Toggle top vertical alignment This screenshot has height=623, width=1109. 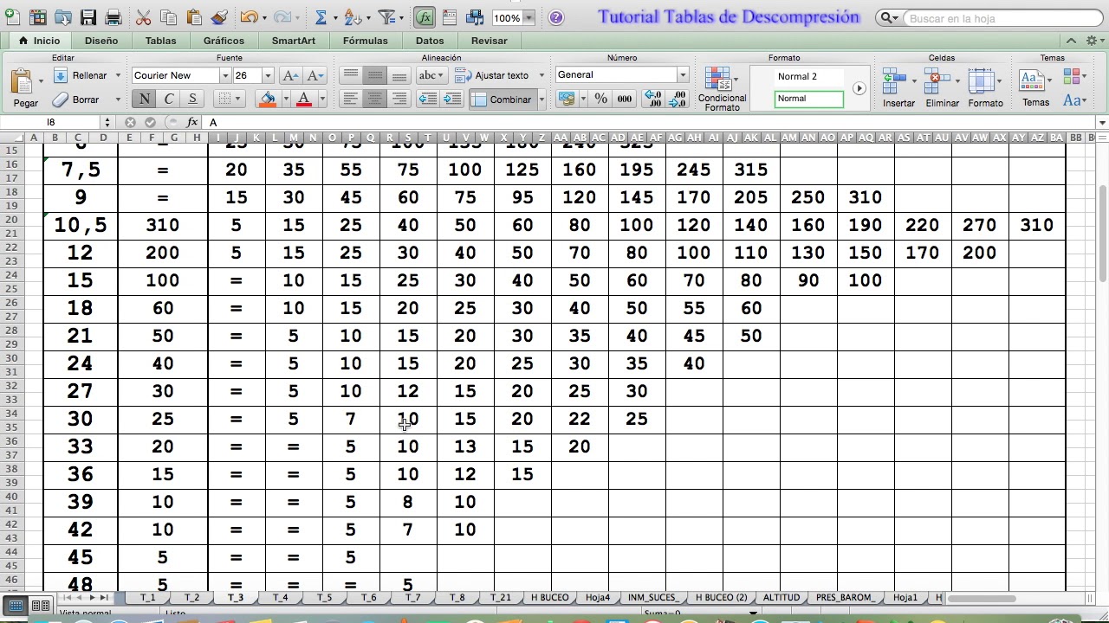351,75
